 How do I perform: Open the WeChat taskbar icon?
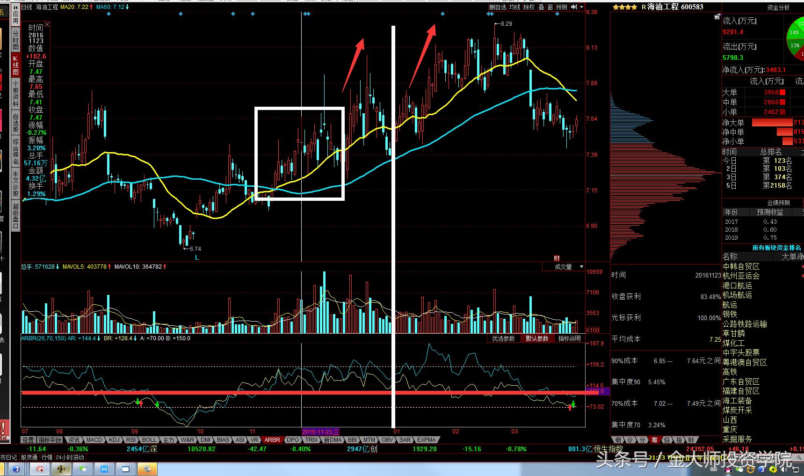pos(84,469)
